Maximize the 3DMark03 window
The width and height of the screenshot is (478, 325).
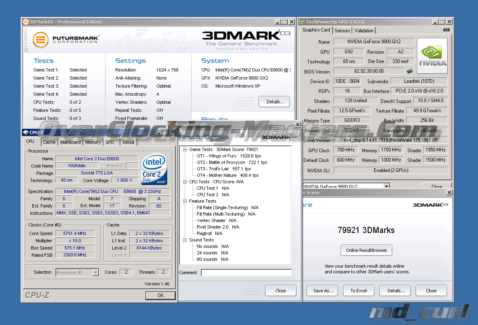(x=284, y=22)
